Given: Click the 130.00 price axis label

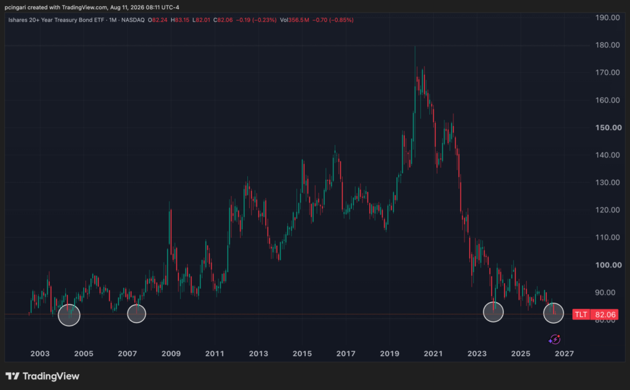Looking at the screenshot, I should click(607, 182).
